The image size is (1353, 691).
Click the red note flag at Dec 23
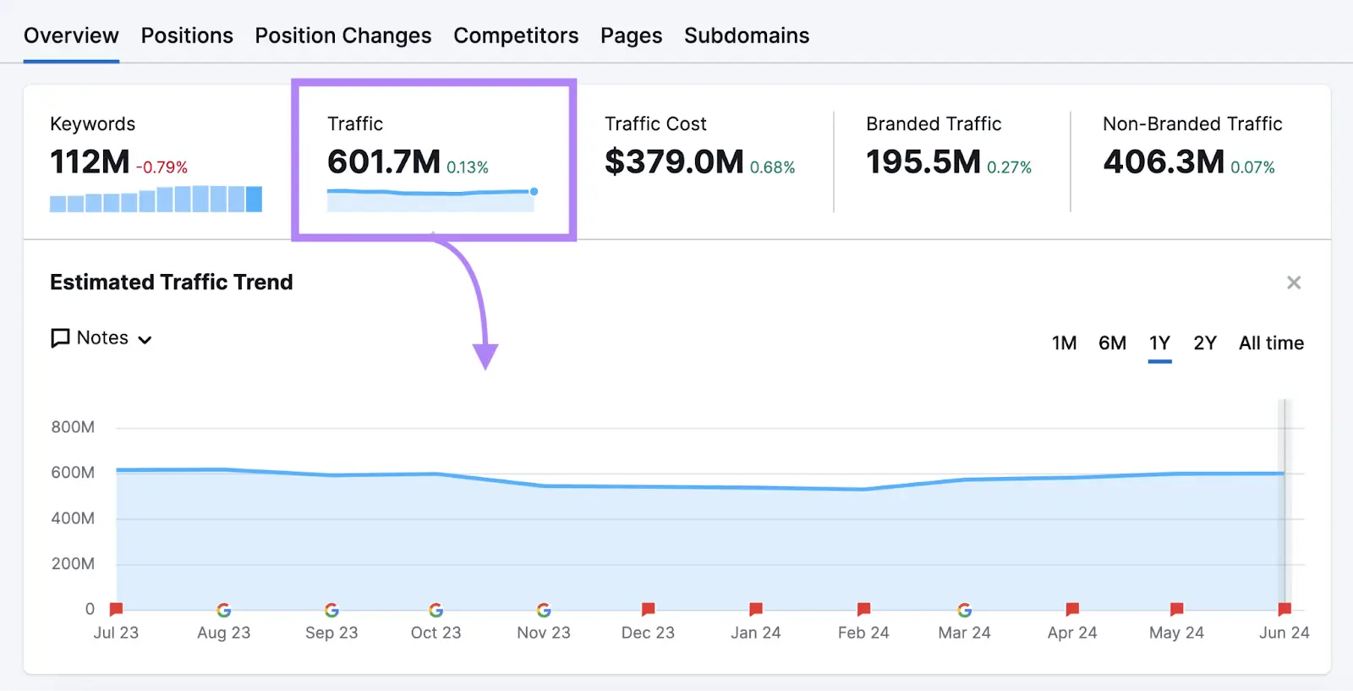(x=648, y=609)
